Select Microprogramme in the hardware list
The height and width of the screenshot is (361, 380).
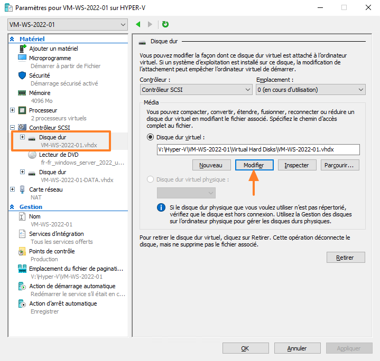click(50, 58)
